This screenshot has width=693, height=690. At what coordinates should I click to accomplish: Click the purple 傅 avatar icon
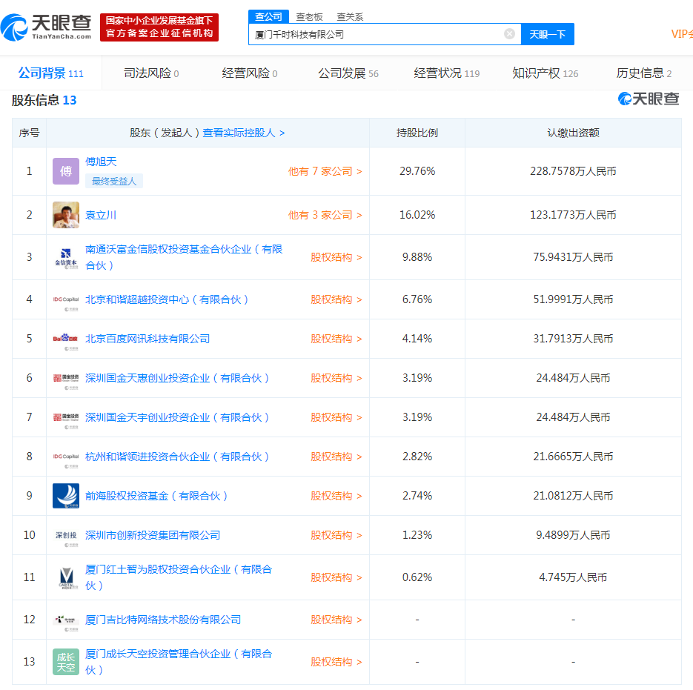point(66,171)
